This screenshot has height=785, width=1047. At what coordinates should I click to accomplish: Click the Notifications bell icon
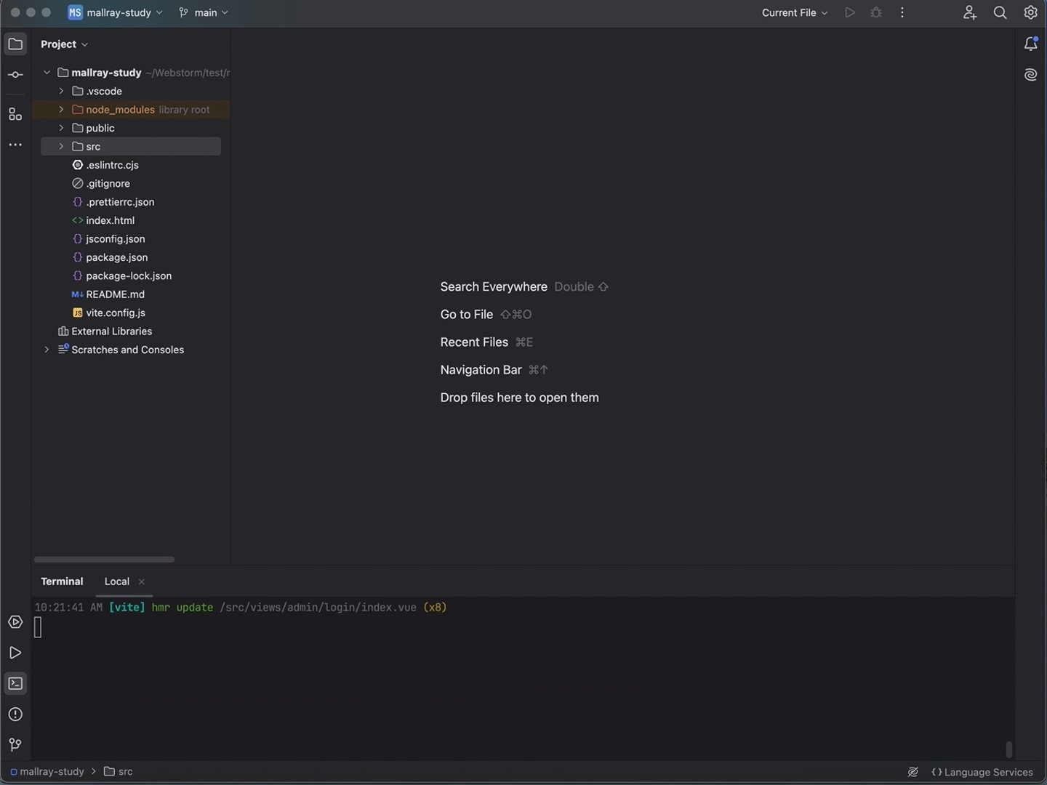coord(1030,44)
